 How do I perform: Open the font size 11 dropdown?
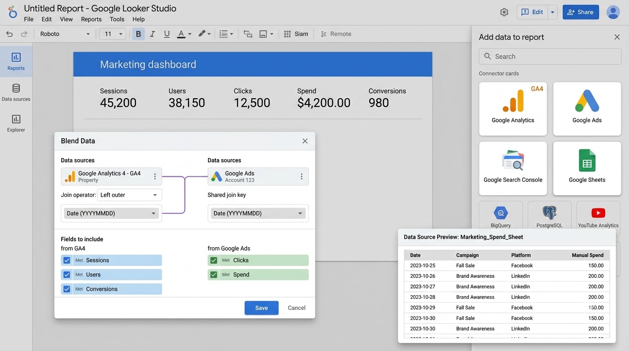[x=113, y=34]
